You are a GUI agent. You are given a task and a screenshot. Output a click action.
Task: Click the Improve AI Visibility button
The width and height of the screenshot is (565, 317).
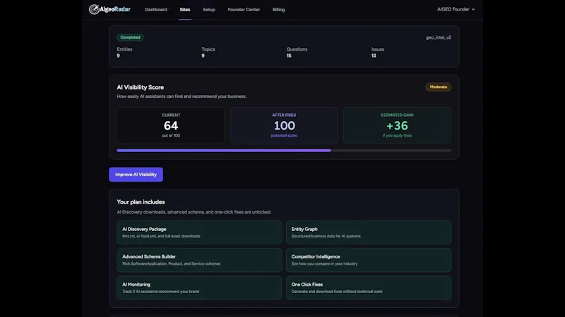click(x=136, y=174)
